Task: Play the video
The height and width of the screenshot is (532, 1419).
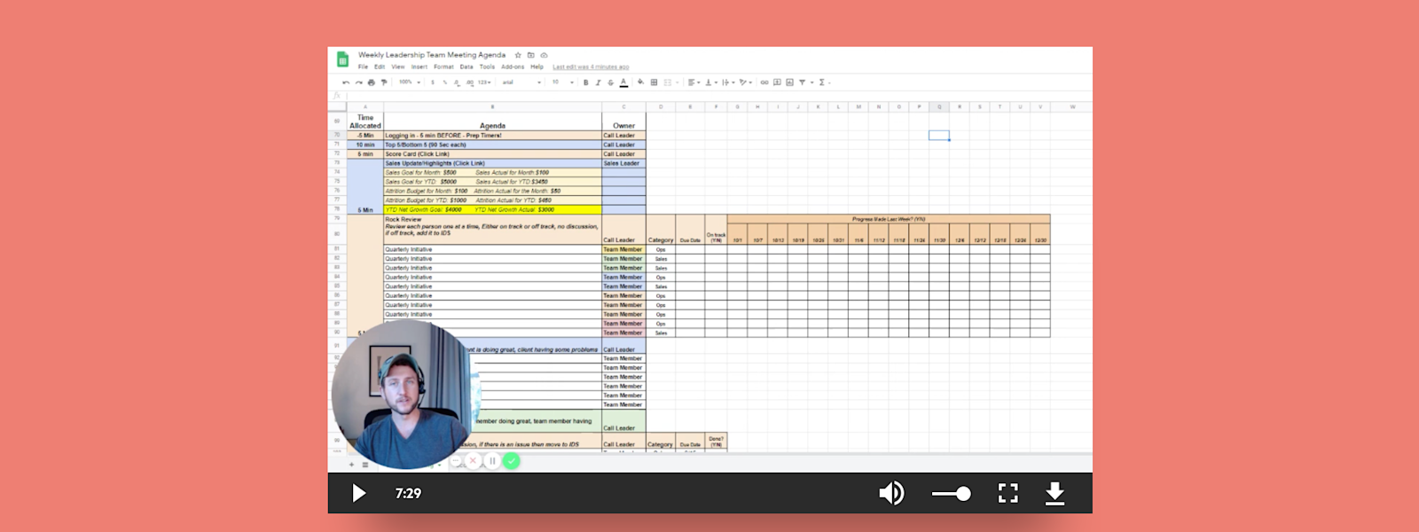Action: (359, 493)
